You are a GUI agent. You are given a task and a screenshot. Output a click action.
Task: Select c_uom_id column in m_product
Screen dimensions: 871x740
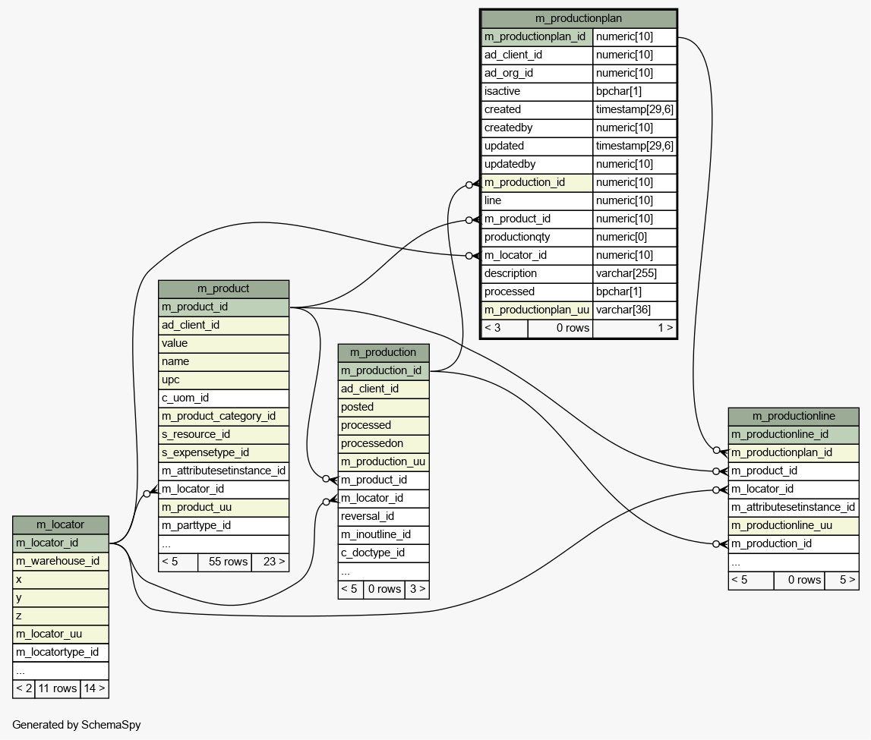tap(223, 398)
